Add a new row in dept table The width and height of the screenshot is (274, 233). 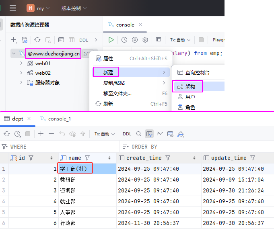[41, 134]
